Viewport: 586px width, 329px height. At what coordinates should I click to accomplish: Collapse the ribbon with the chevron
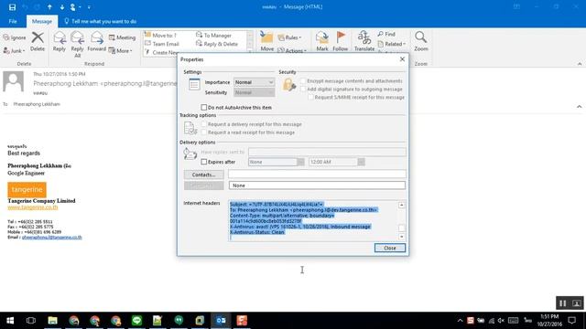pos(580,64)
